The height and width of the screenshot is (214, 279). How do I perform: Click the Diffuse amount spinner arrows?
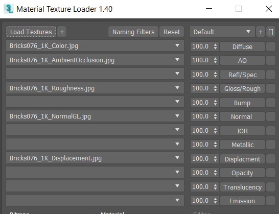[x=215, y=46]
